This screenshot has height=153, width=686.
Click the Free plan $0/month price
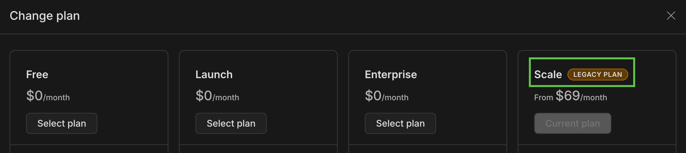[48, 96]
